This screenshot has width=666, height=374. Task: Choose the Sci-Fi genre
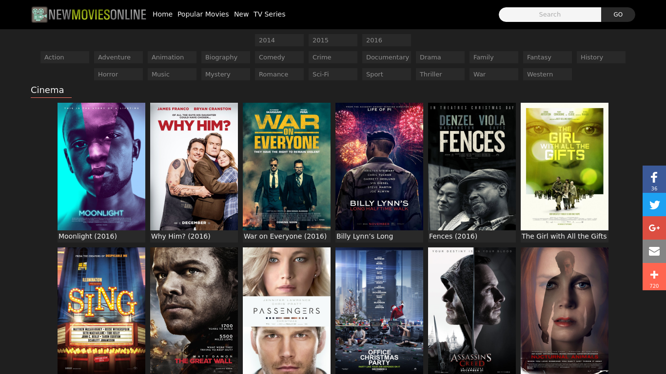pyautogui.click(x=333, y=75)
